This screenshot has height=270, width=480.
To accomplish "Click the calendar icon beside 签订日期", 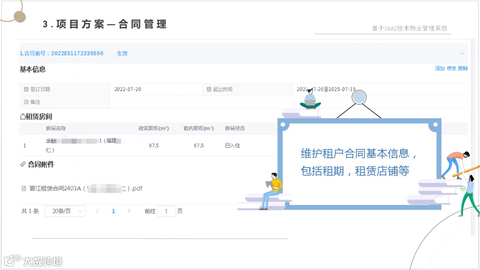I will [x=26, y=89].
